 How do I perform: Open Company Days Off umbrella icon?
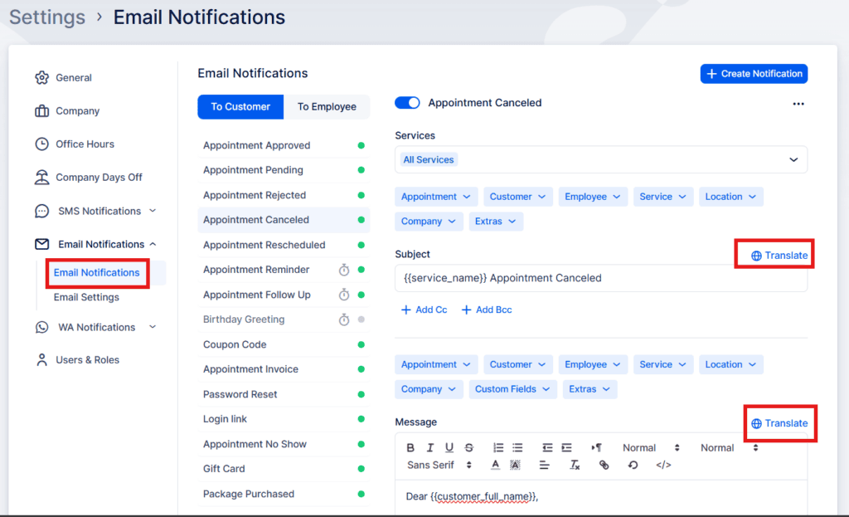pos(41,178)
